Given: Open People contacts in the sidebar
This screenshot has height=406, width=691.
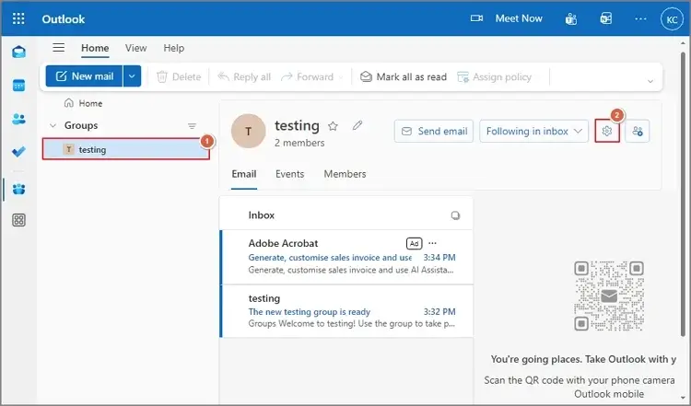Looking at the screenshot, I should 18,119.
